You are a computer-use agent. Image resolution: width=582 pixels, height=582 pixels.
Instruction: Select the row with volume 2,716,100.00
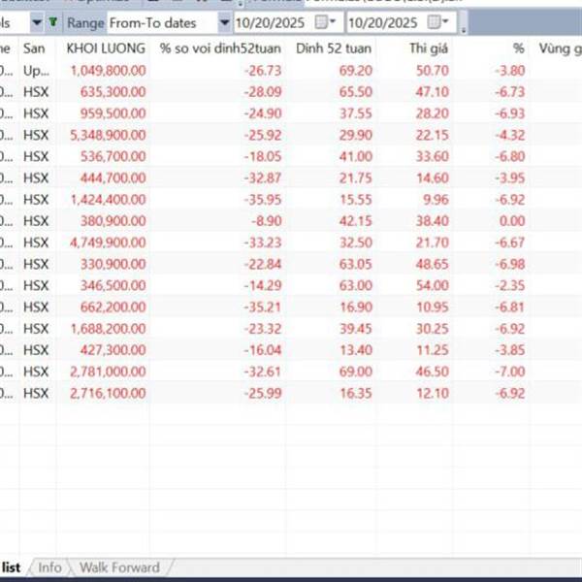point(108,392)
